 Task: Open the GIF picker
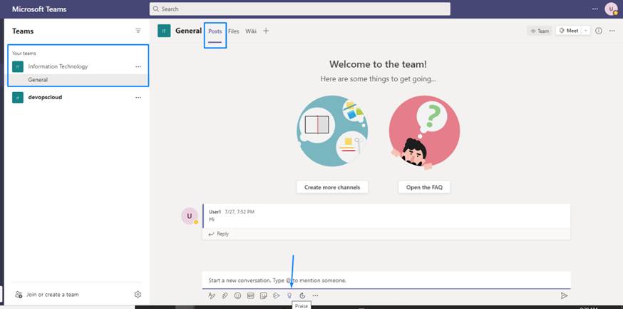251,295
